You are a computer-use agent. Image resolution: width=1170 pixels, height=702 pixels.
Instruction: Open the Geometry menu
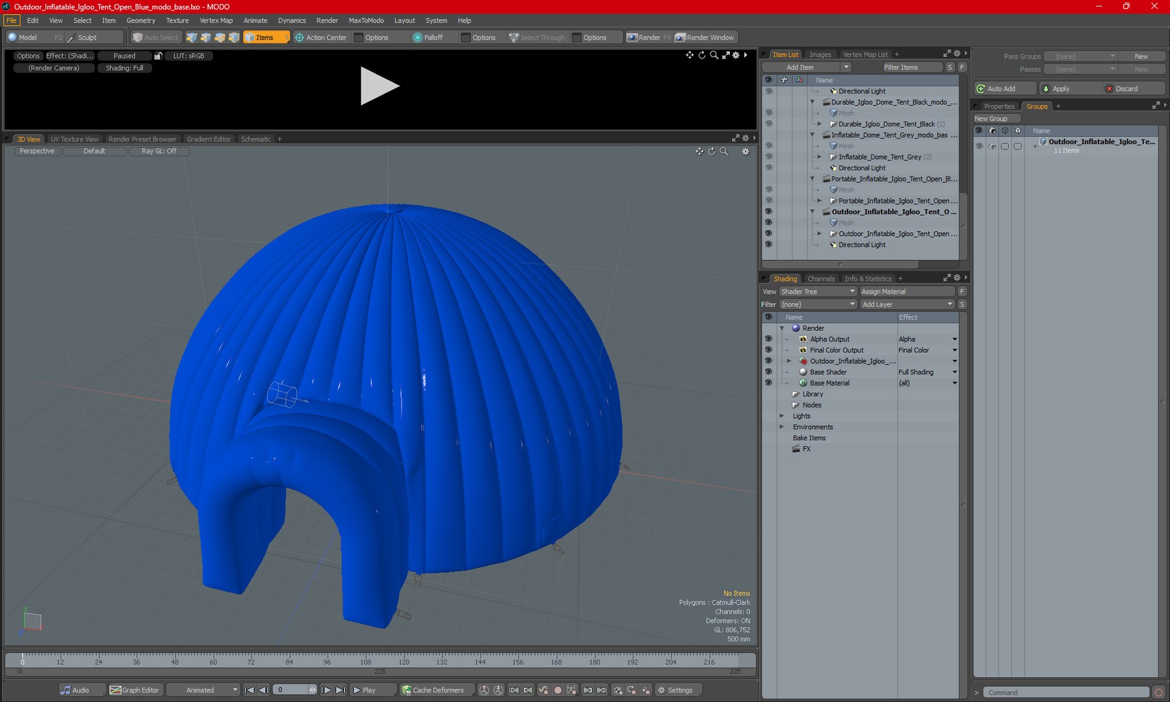(x=140, y=20)
